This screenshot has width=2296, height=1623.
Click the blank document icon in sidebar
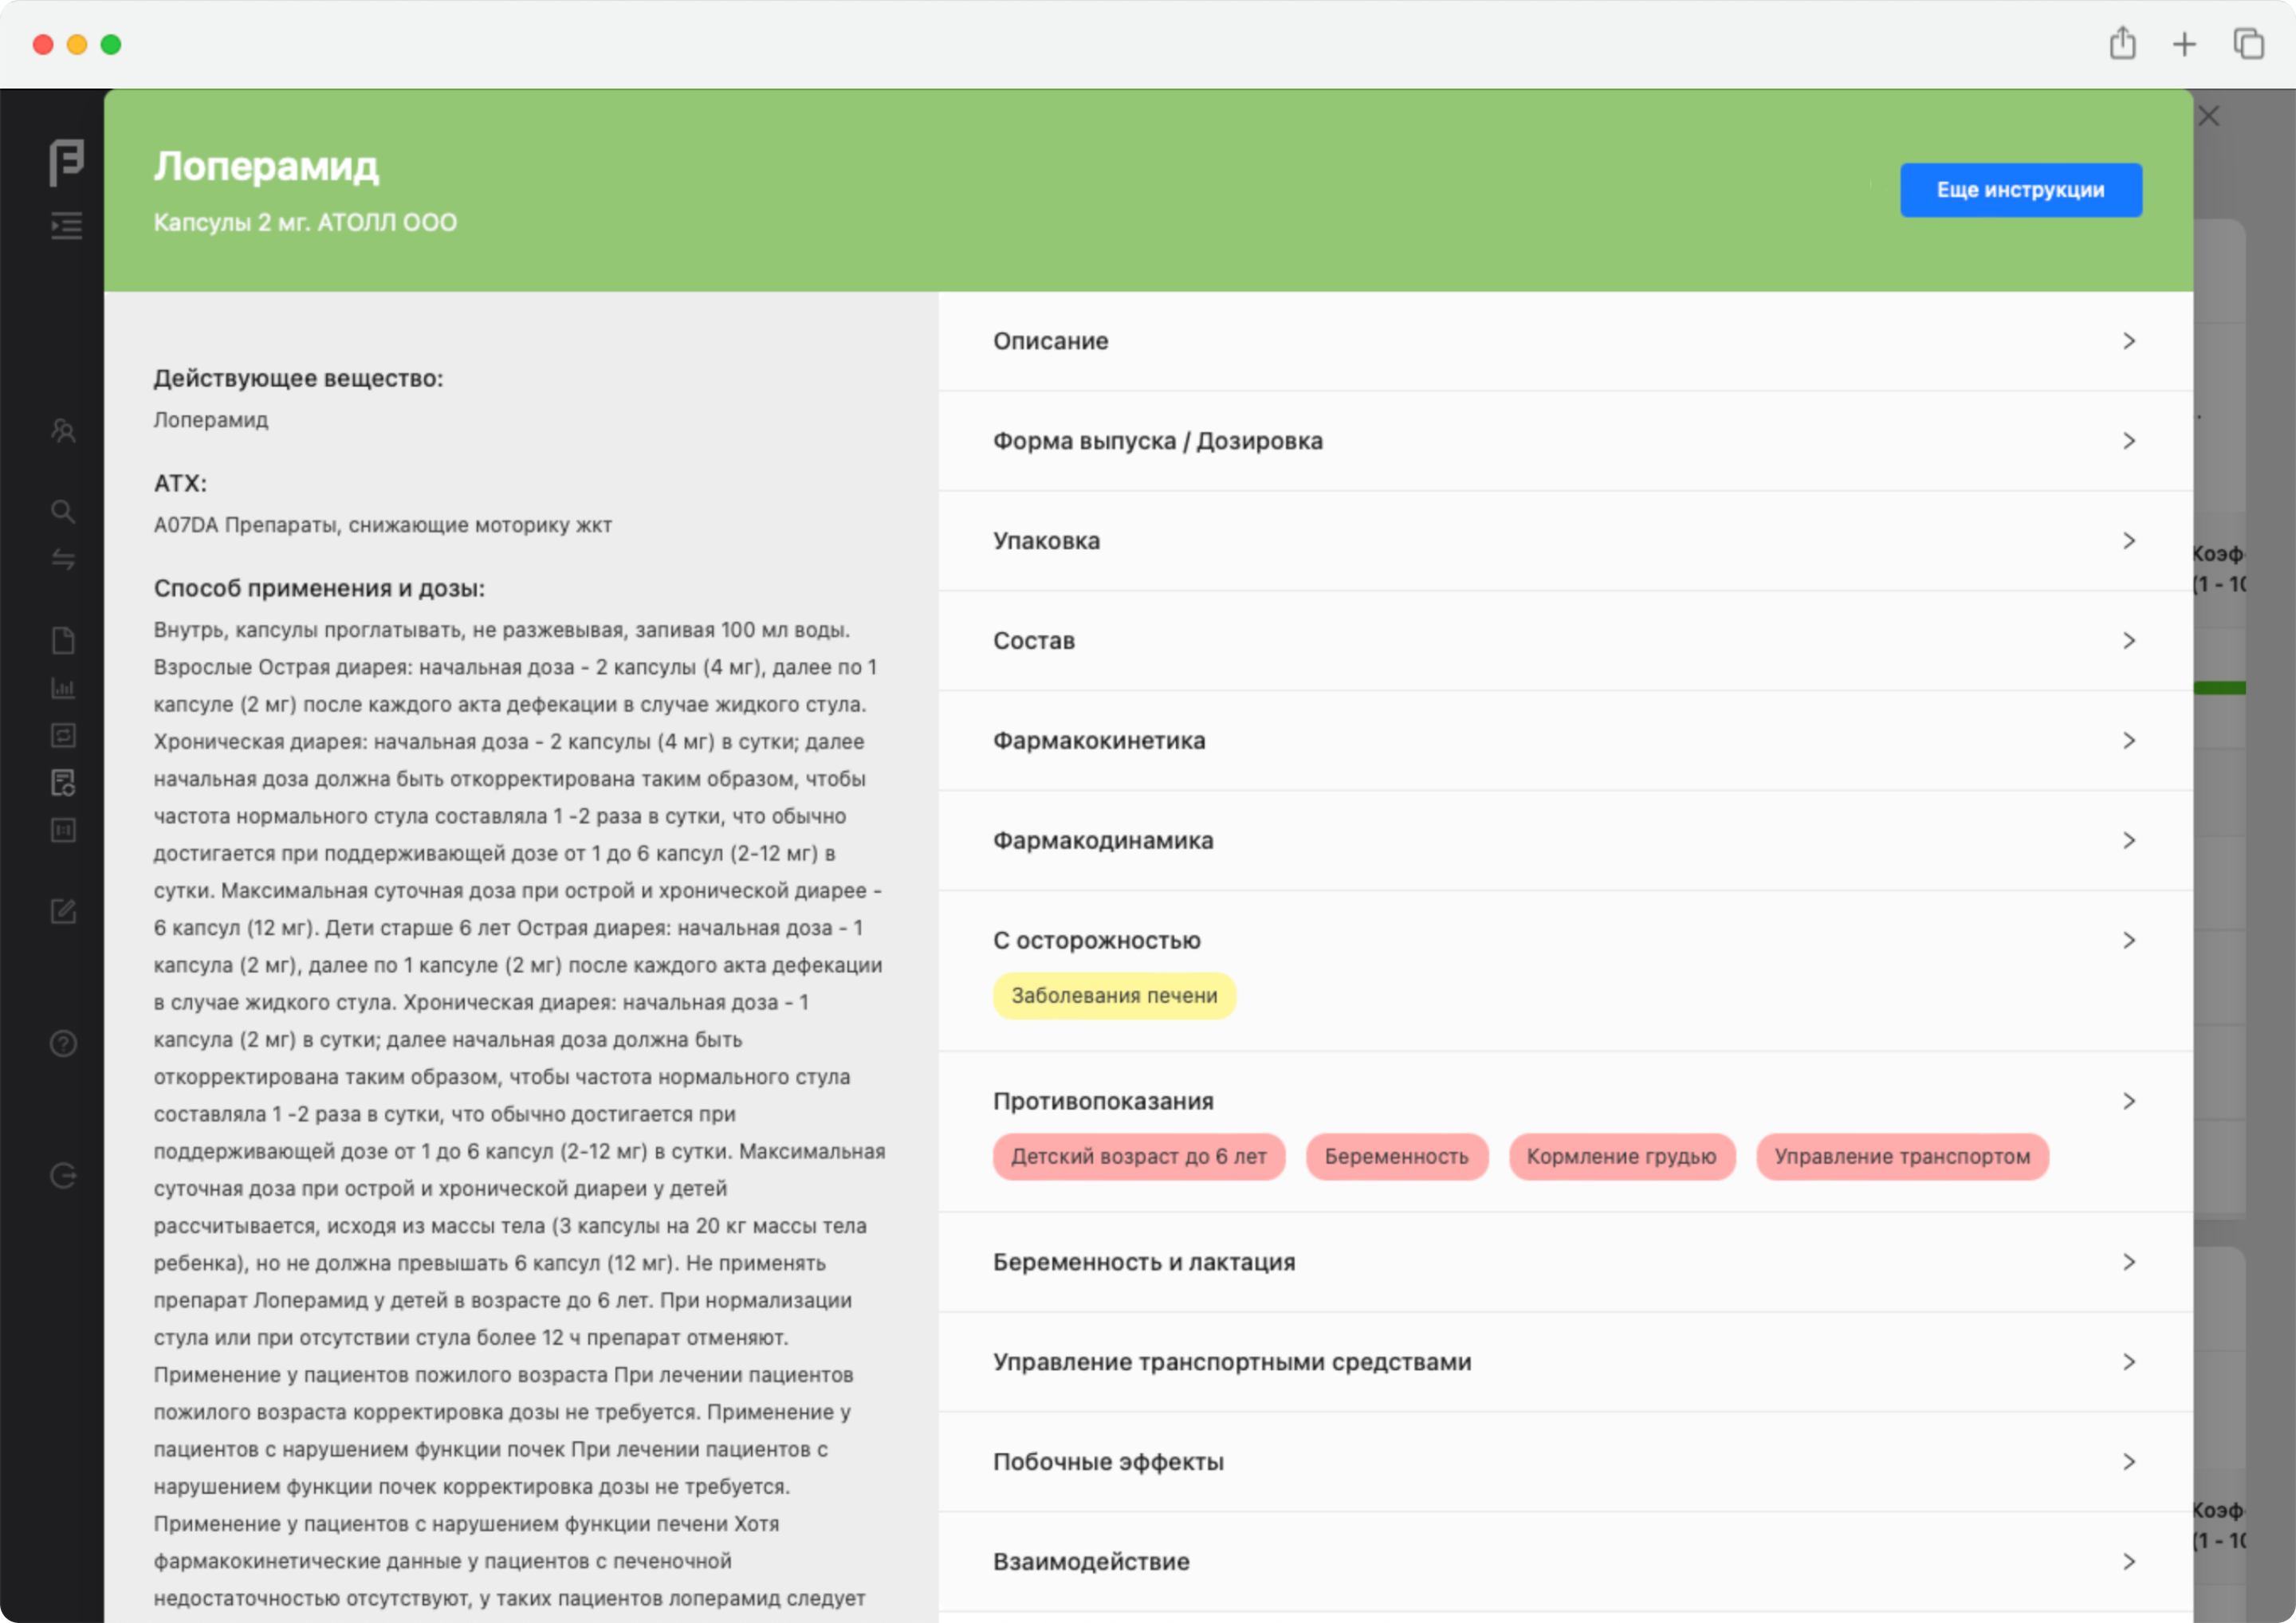click(63, 640)
